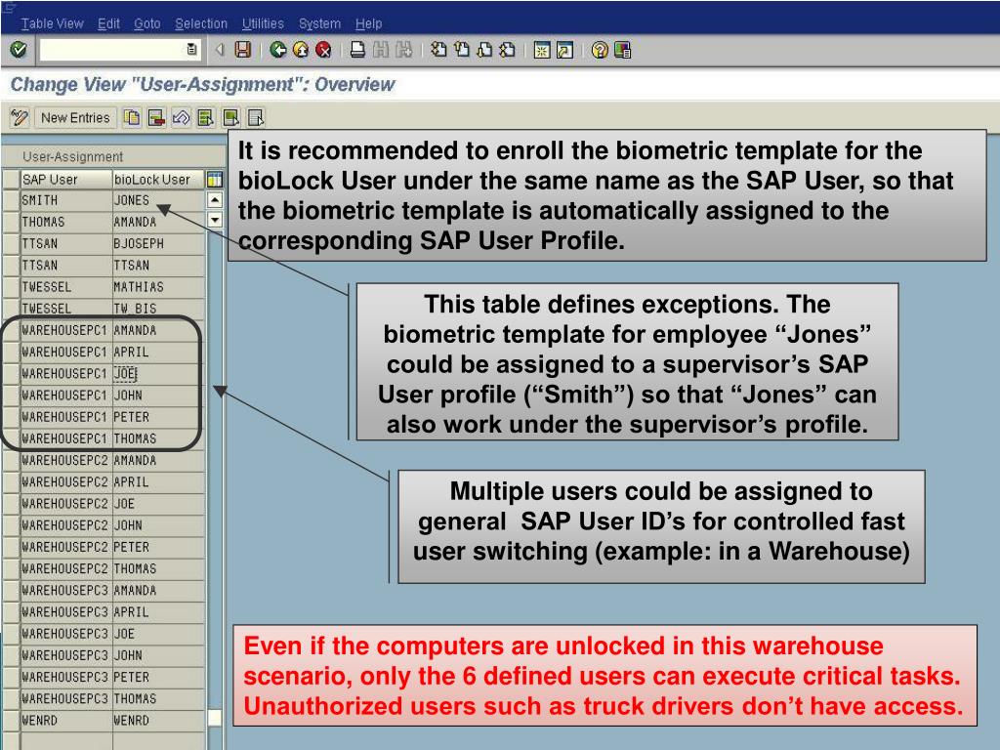Click the SAP User column header

point(66,180)
